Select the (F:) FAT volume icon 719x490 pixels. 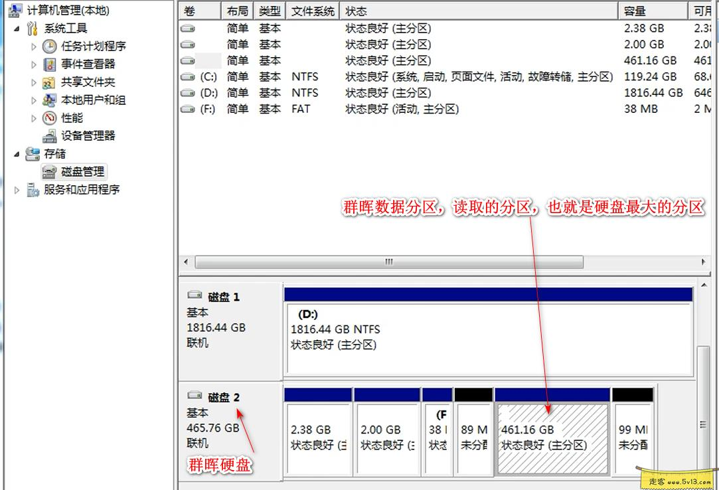(x=187, y=108)
